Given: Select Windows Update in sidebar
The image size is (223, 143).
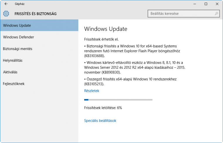Looking at the screenshot, I should tap(39, 25).
